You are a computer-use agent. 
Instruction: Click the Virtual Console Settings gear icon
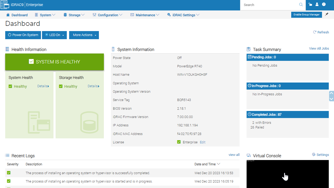pos(314,155)
